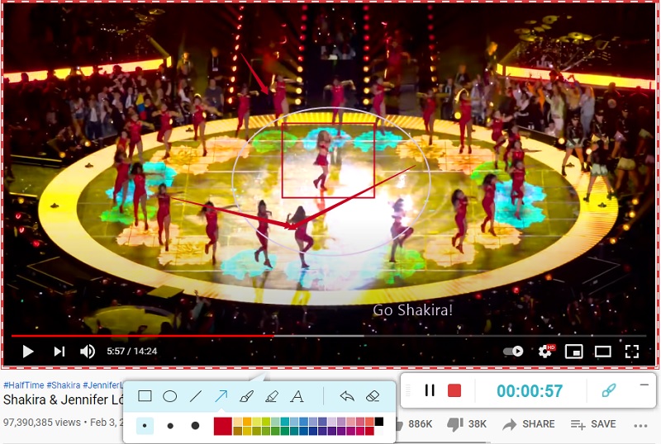Select the highlighter tool
Image resolution: width=661 pixels, height=444 pixels.
click(272, 396)
